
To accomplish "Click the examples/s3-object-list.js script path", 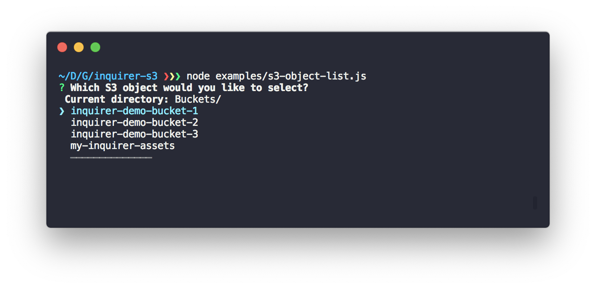I will [291, 76].
